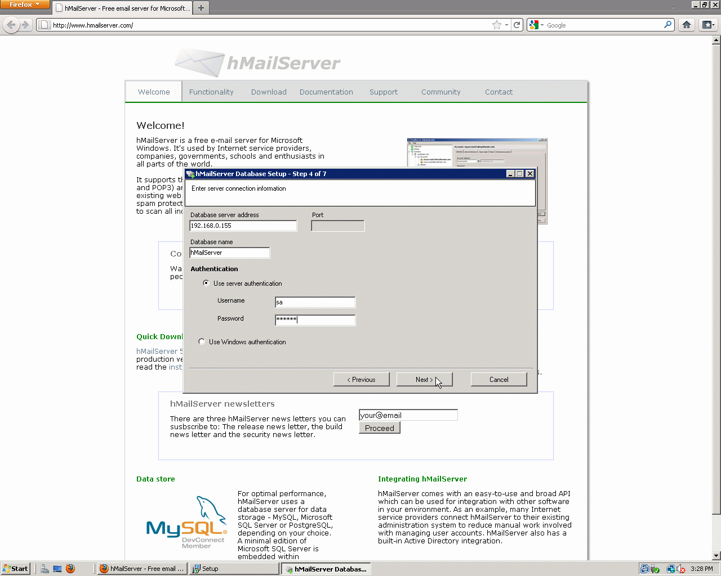Switch to Firefox hMailServer taskbar button

(x=142, y=569)
